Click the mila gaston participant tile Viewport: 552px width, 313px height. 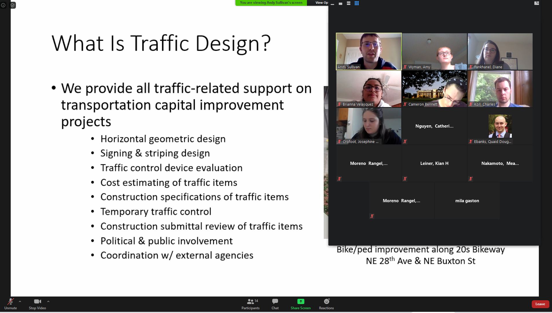(x=467, y=200)
